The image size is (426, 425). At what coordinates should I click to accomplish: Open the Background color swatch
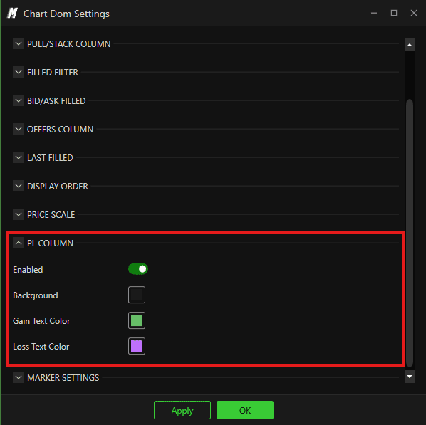137,295
